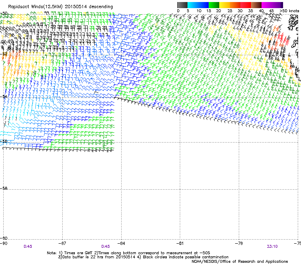Click the 0:45 time label between -90 and -87

click(x=28, y=247)
